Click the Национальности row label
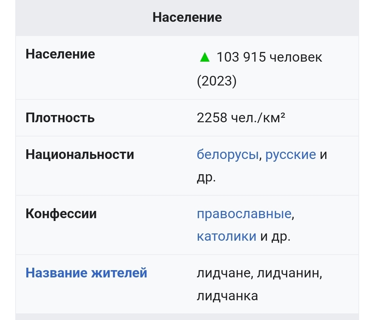The width and height of the screenshot is (374, 320). click(x=80, y=154)
